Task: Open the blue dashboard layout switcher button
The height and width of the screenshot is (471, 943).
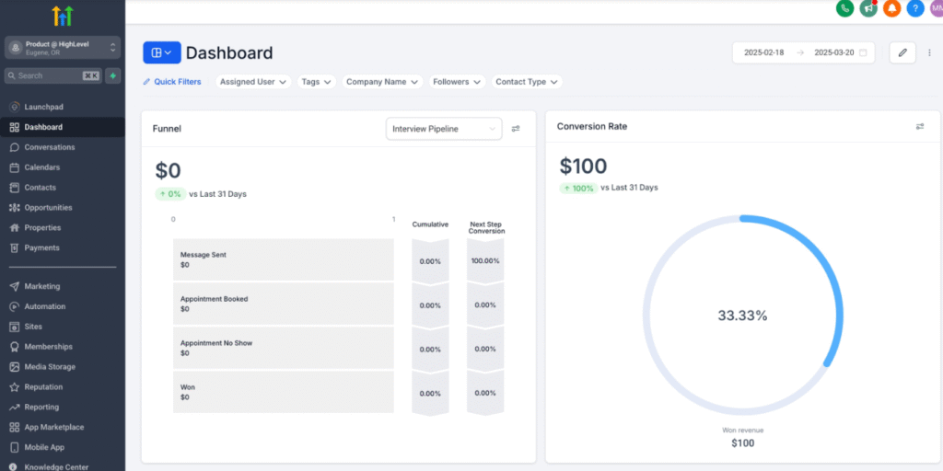Action: coord(162,52)
